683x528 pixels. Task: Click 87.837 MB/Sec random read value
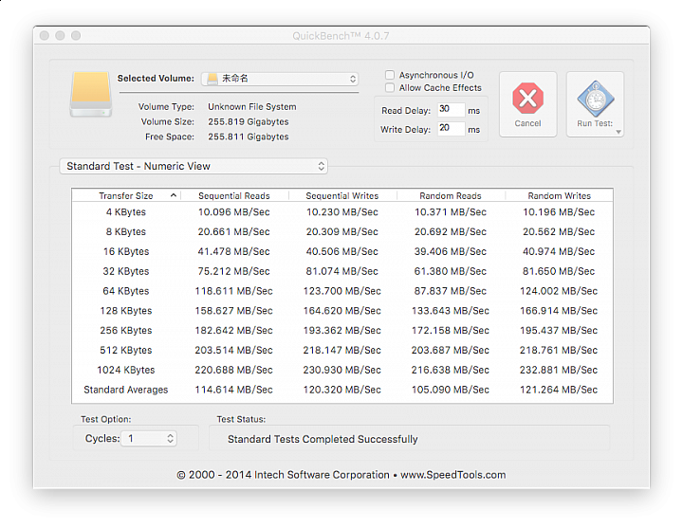[x=451, y=291]
